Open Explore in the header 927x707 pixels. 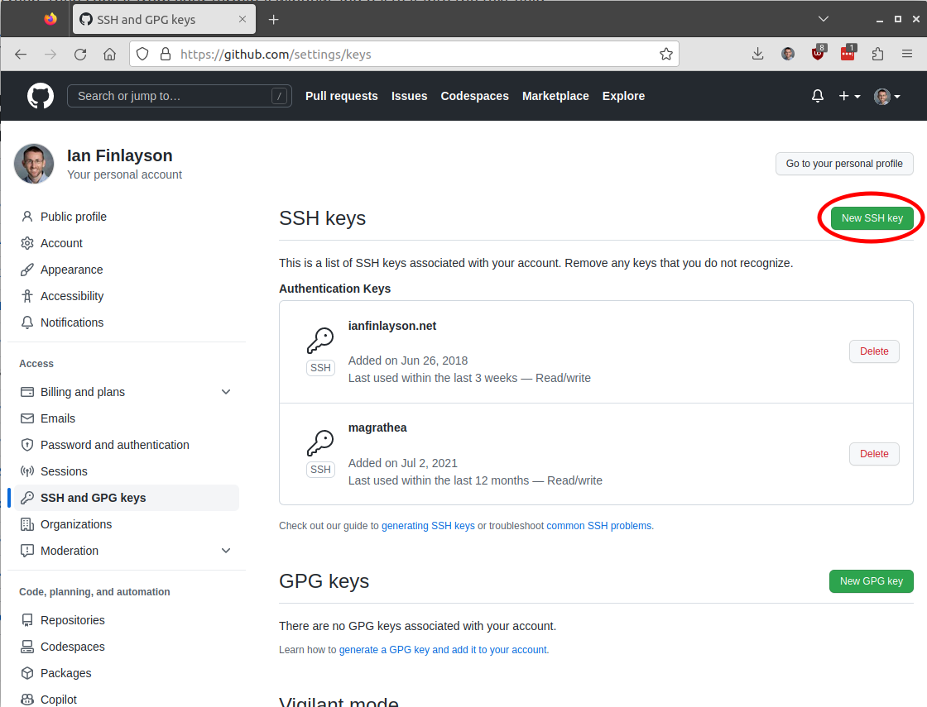pos(623,96)
